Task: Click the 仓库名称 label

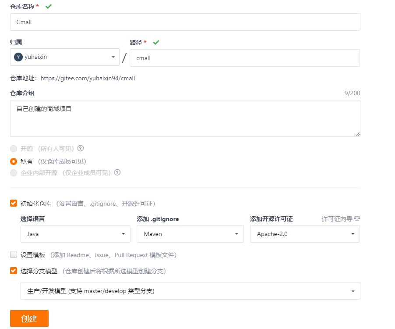Action: point(22,7)
